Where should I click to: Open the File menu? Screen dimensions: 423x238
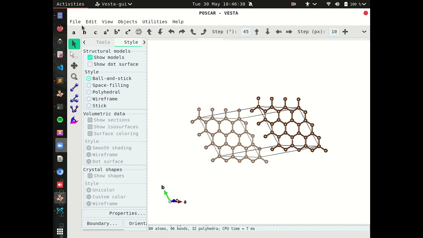pos(75,22)
